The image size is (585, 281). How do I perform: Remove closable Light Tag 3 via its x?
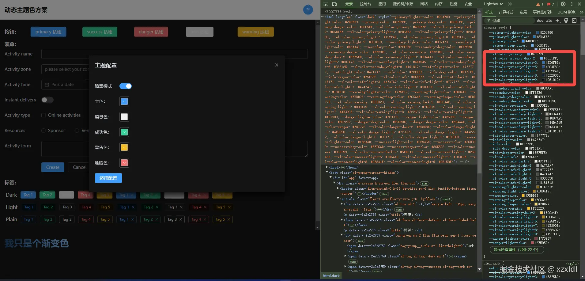pyautogui.click(x=181, y=207)
